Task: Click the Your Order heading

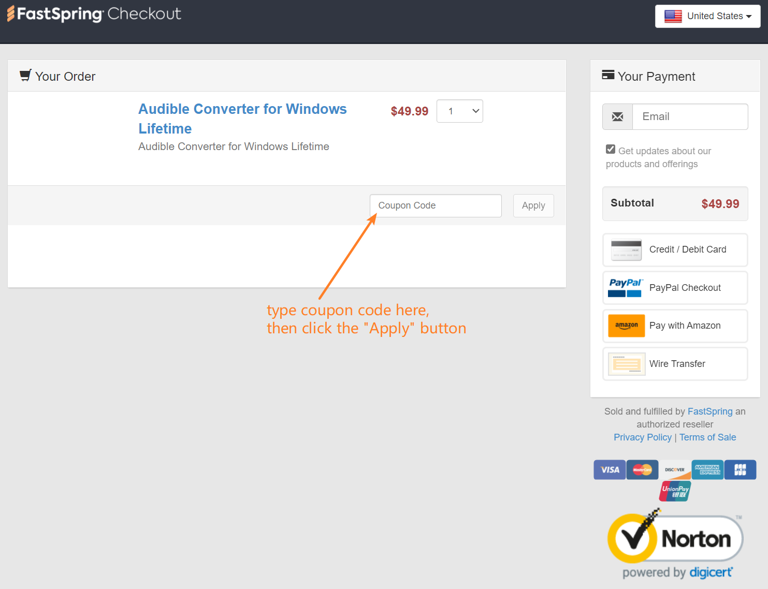Action: click(65, 77)
